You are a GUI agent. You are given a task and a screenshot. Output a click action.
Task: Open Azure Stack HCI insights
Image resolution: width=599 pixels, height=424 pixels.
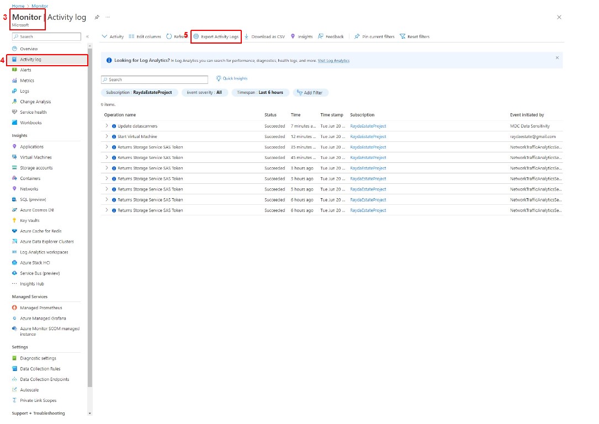click(35, 263)
